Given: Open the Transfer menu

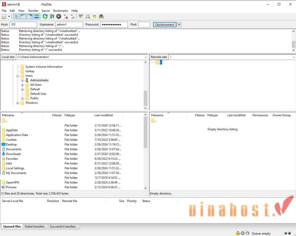Looking at the screenshot, I should (33, 11).
